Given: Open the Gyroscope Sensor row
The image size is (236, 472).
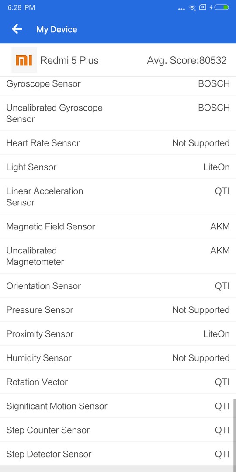Looking at the screenshot, I should (118, 83).
